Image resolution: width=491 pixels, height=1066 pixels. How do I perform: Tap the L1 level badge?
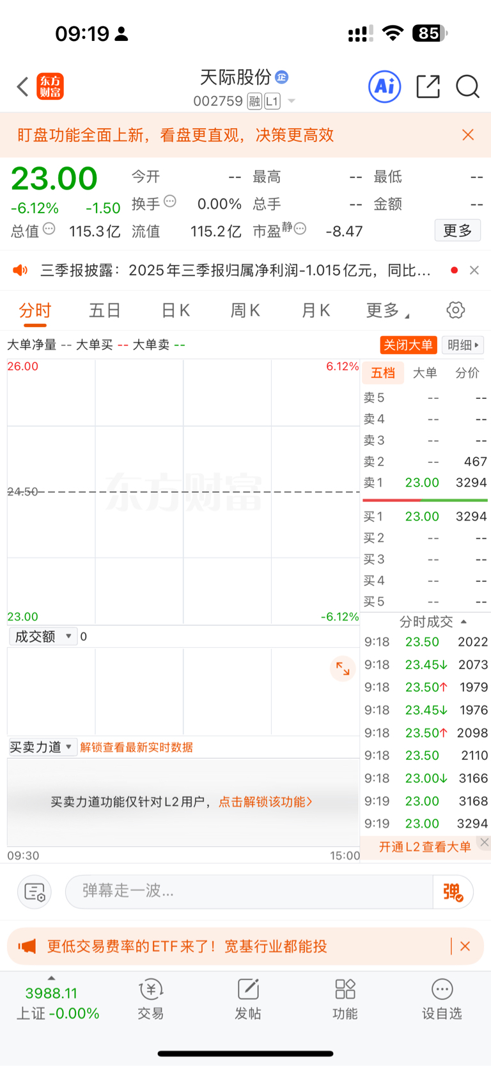coord(272,101)
